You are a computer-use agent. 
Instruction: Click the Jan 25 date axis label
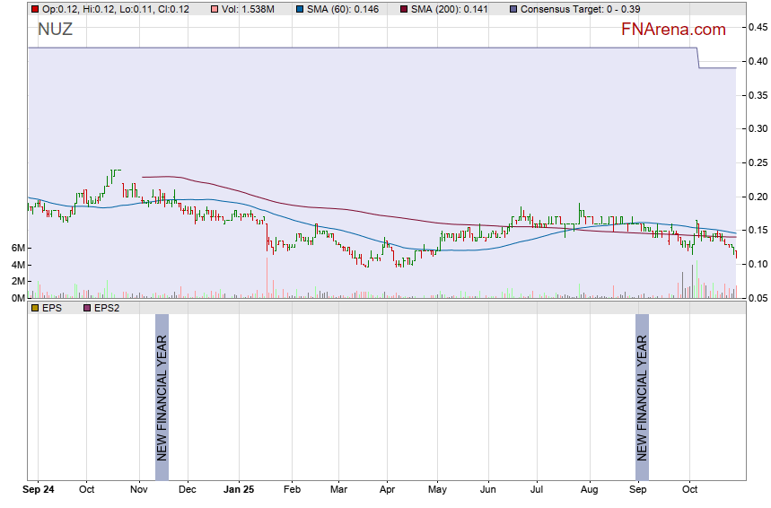(x=239, y=490)
